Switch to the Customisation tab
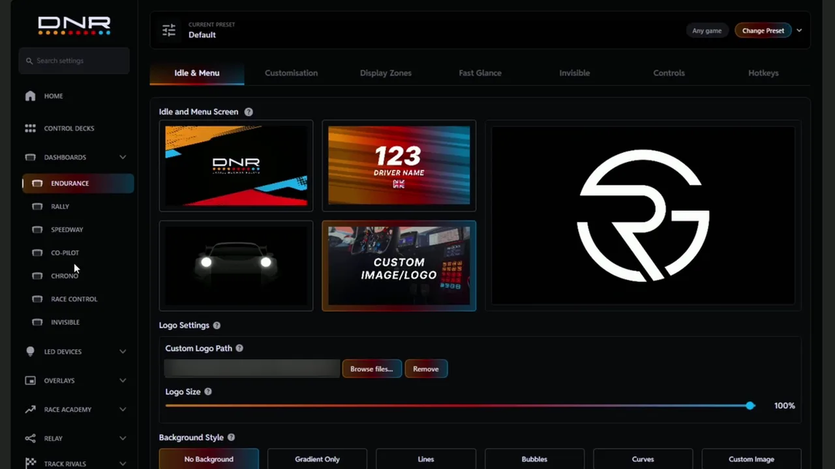 pos(291,73)
